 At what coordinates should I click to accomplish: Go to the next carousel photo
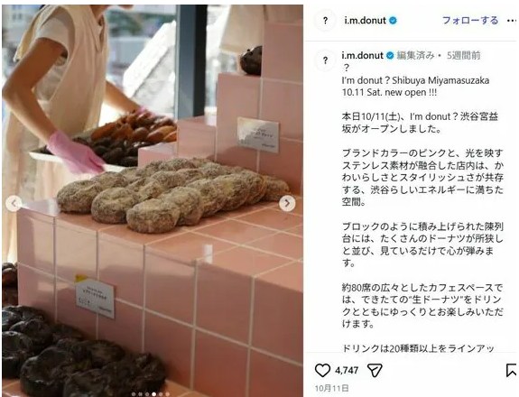(x=287, y=203)
